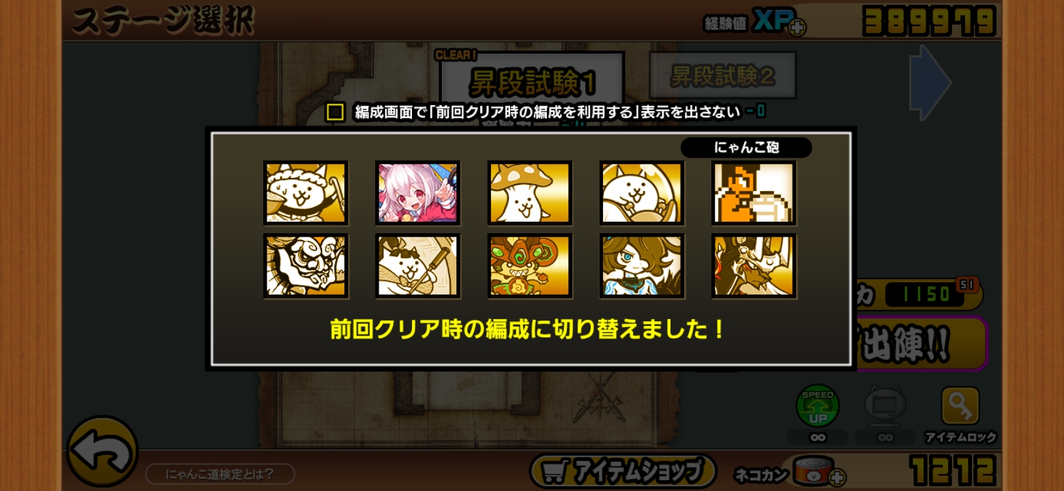
Task: Click the にゃんこ道検定とは? help button
Action: pos(220,474)
